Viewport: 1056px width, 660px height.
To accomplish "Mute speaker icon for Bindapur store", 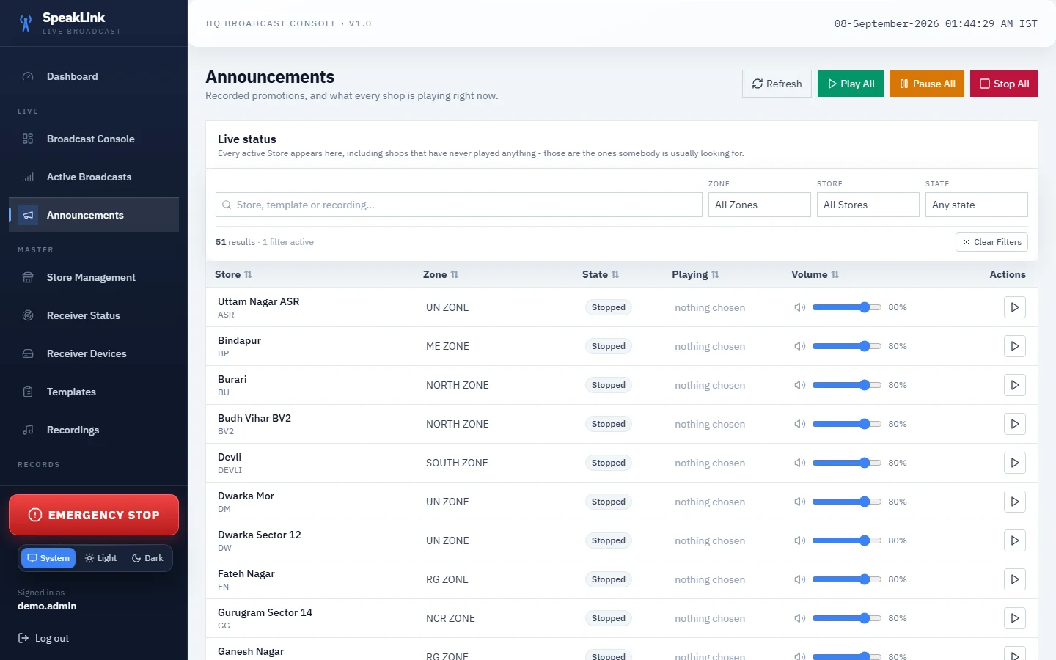I will coord(800,346).
